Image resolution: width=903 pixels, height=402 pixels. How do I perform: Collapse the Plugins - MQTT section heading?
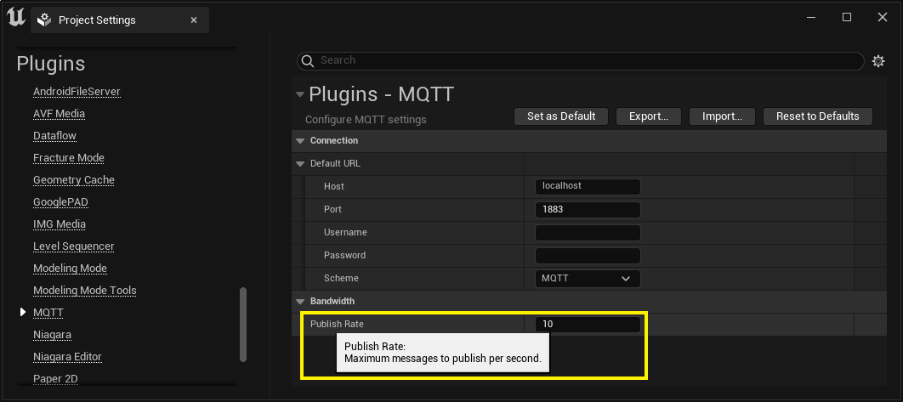(300, 94)
